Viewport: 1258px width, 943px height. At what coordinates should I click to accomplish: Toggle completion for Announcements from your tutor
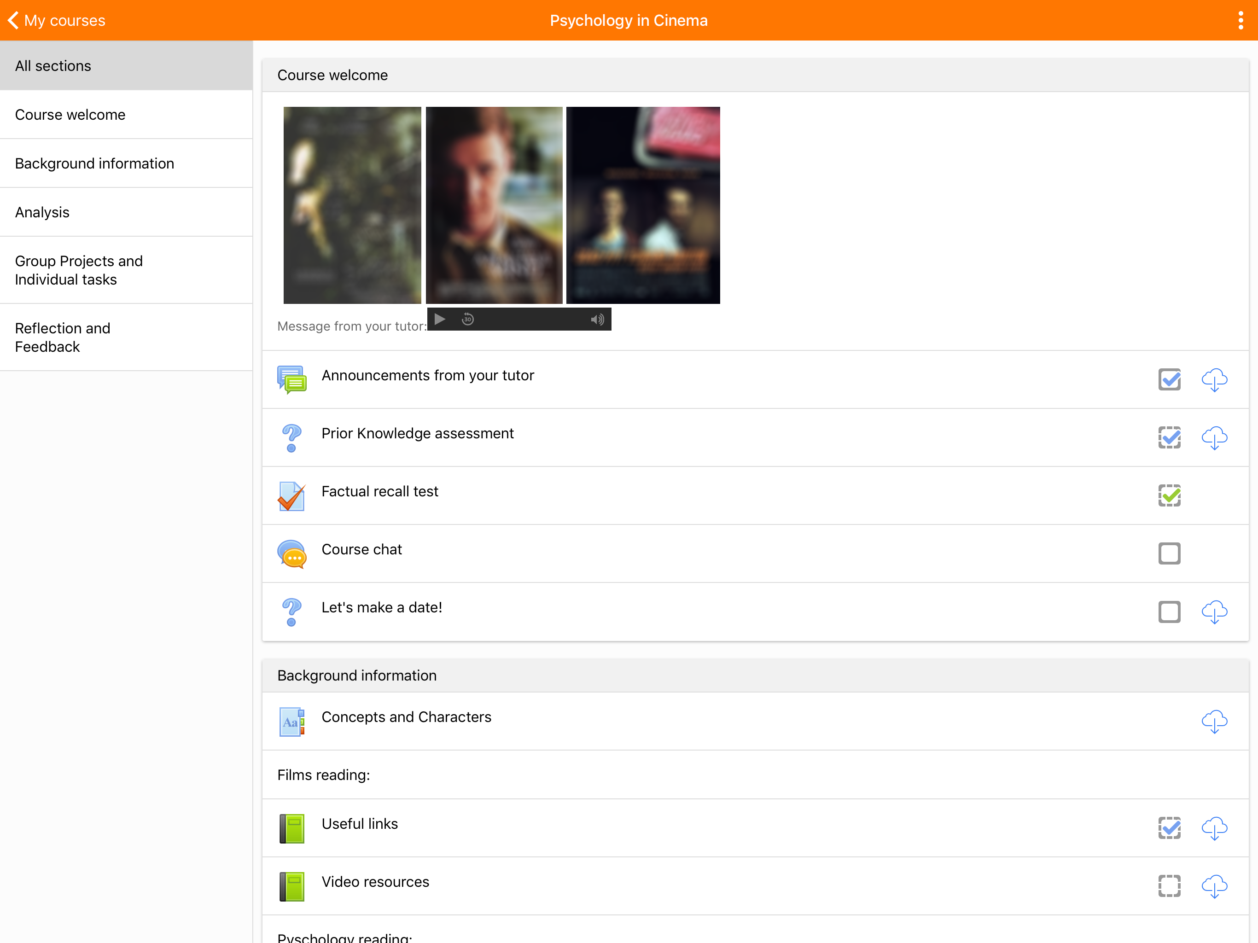tap(1169, 380)
